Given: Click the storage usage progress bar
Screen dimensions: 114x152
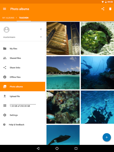Looking at the screenshot, I should tap(23, 104).
